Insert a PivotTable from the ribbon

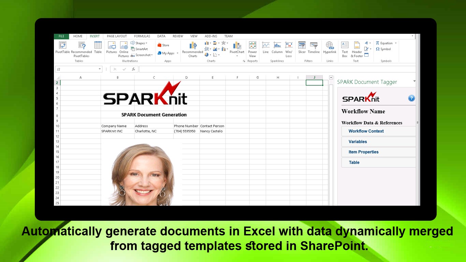pyautogui.click(x=62, y=48)
